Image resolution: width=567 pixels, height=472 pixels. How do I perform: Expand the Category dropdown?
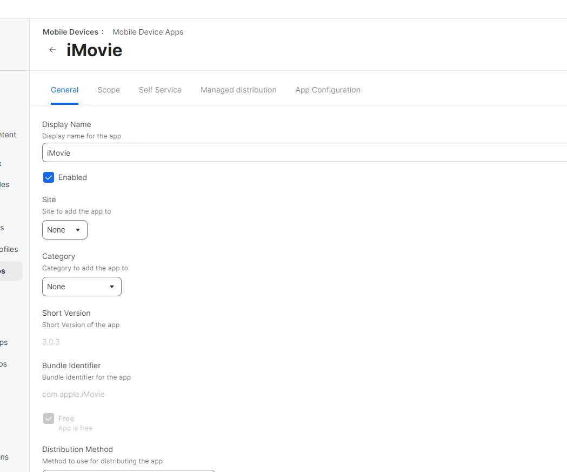82,287
